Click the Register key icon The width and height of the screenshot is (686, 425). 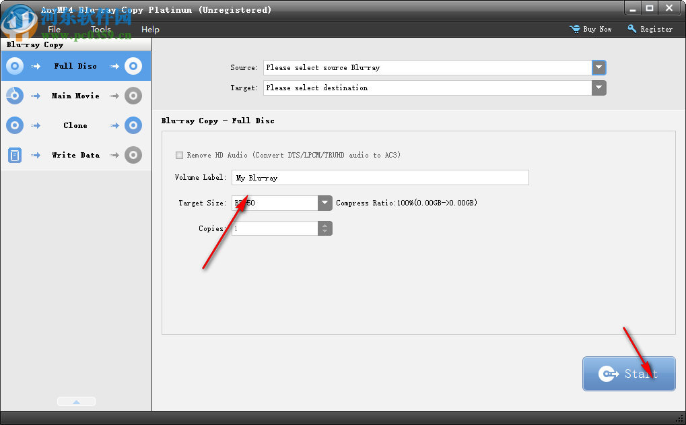point(631,29)
